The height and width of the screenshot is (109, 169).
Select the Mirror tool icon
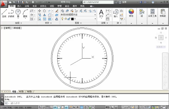44,15
